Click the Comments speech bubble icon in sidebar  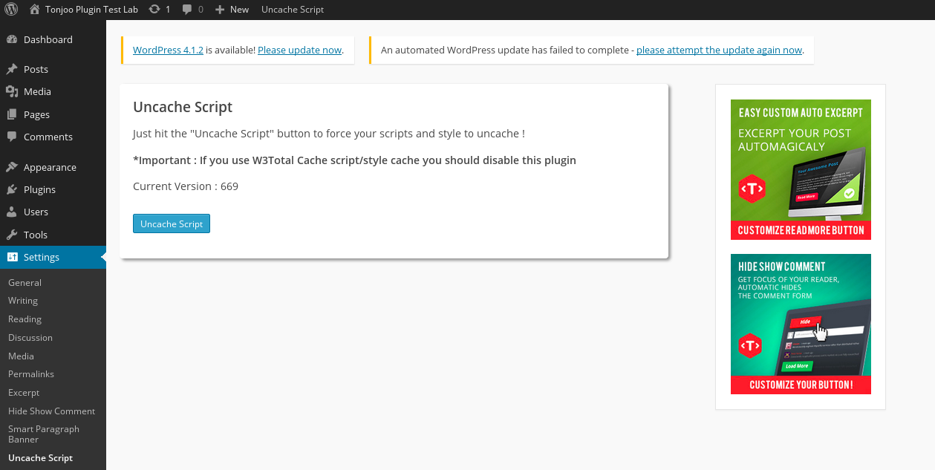pyautogui.click(x=12, y=137)
